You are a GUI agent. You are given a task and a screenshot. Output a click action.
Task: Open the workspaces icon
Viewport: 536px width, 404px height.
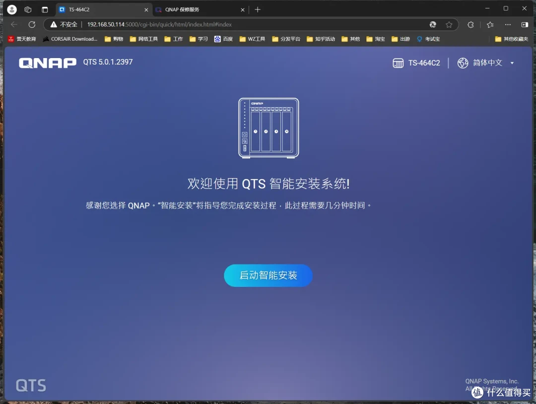(28, 9)
